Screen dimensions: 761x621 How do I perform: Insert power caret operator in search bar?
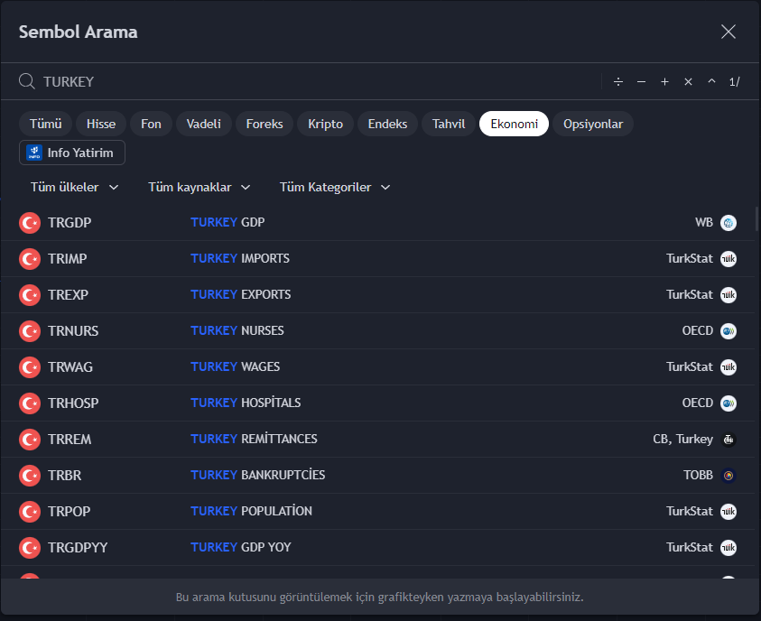[x=711, y=81]
